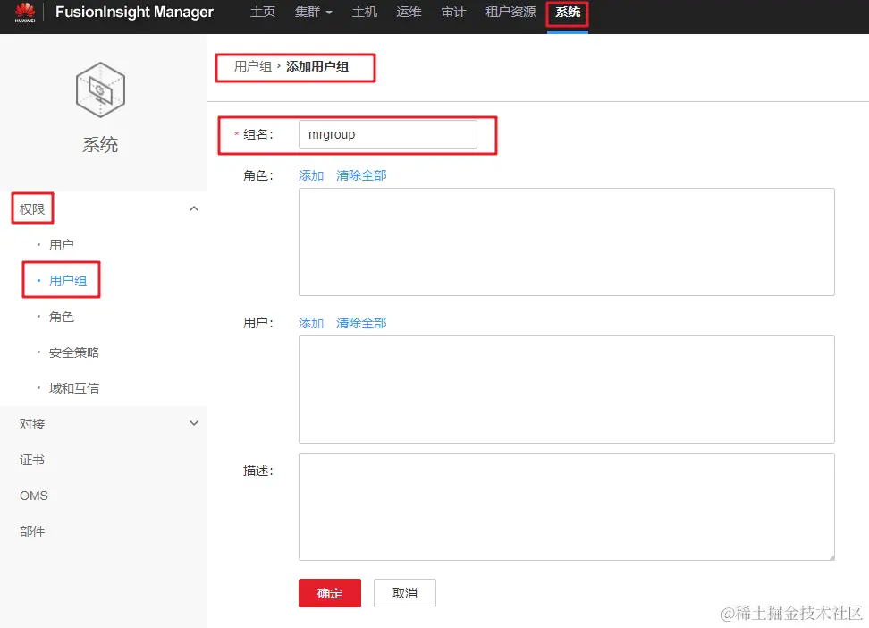Click the 系统 cube icon in sidebar
The width and height of the screenshot is (869, 628).
(x=100, y=89)
